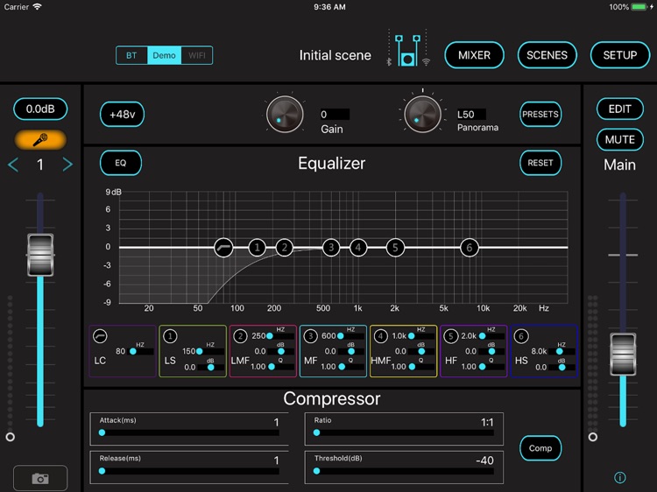Open the camera snapshot button
This screenshot has width=657, height=492.
(x=40, y=478)
